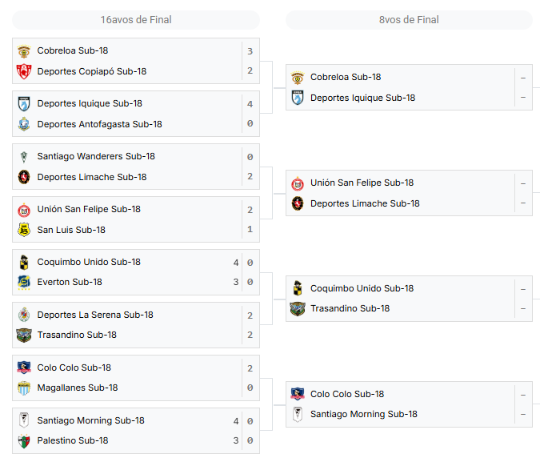540x458 pixels.
Task: Open Colo Colo Sub-18 link in 8vos
Action: tap(346, 394)
